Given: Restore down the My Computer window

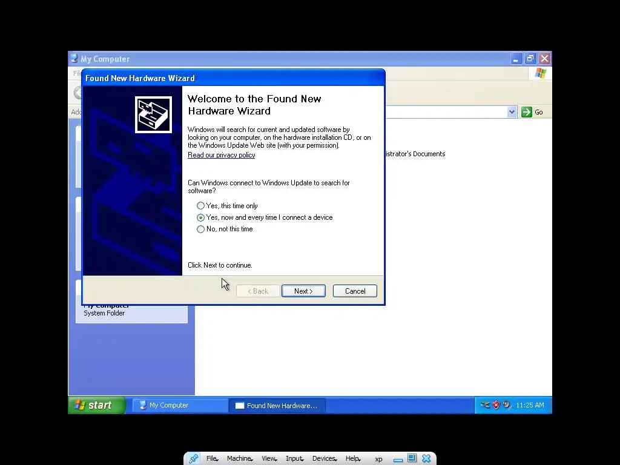Looking at the screenshot, I should point(530,59).
